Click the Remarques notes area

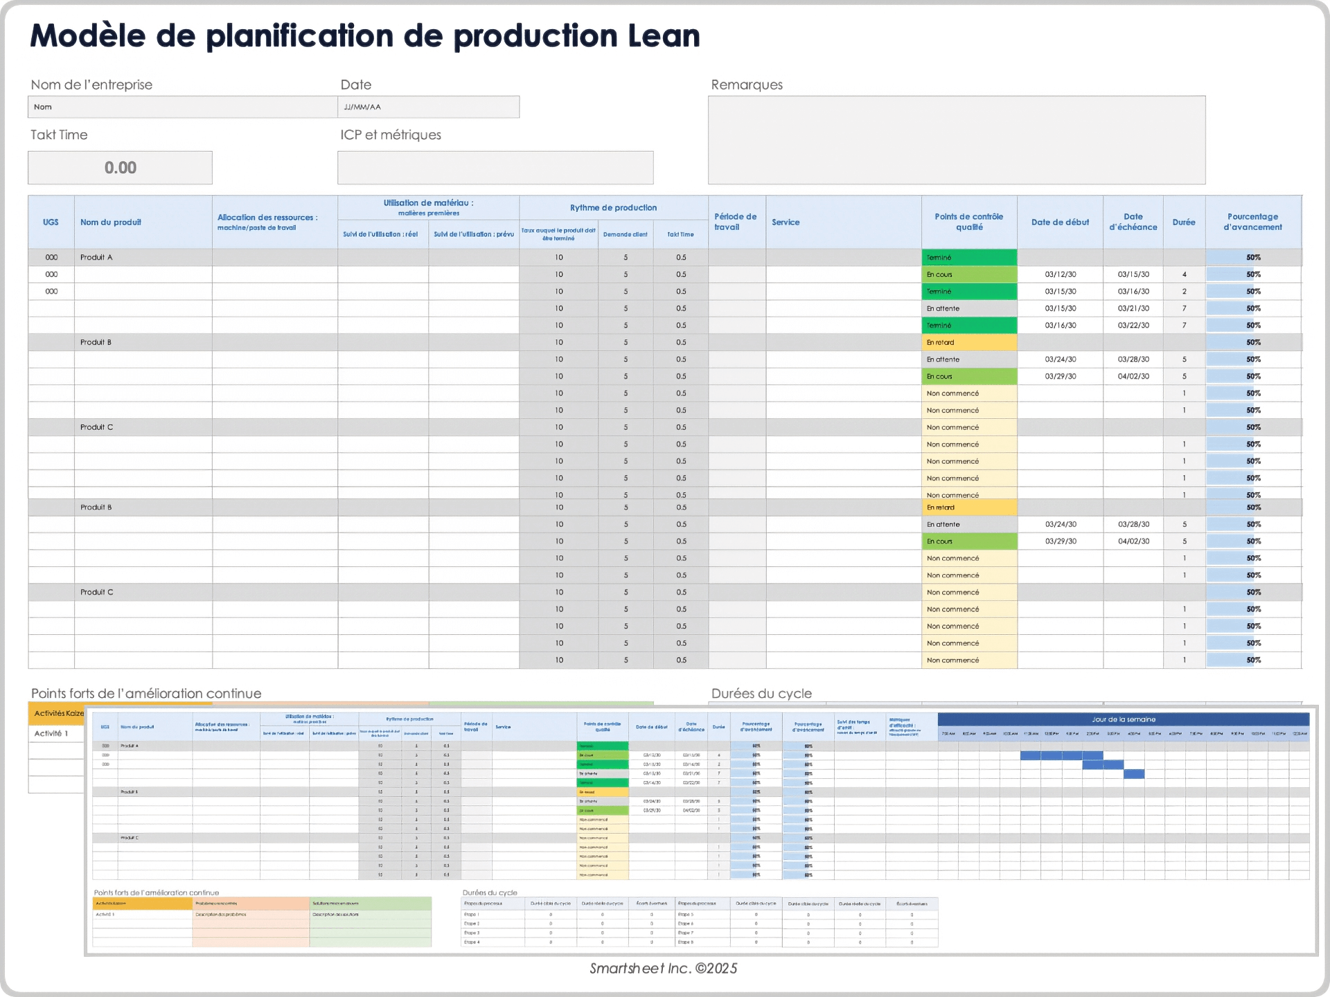[x=956, y=138]
